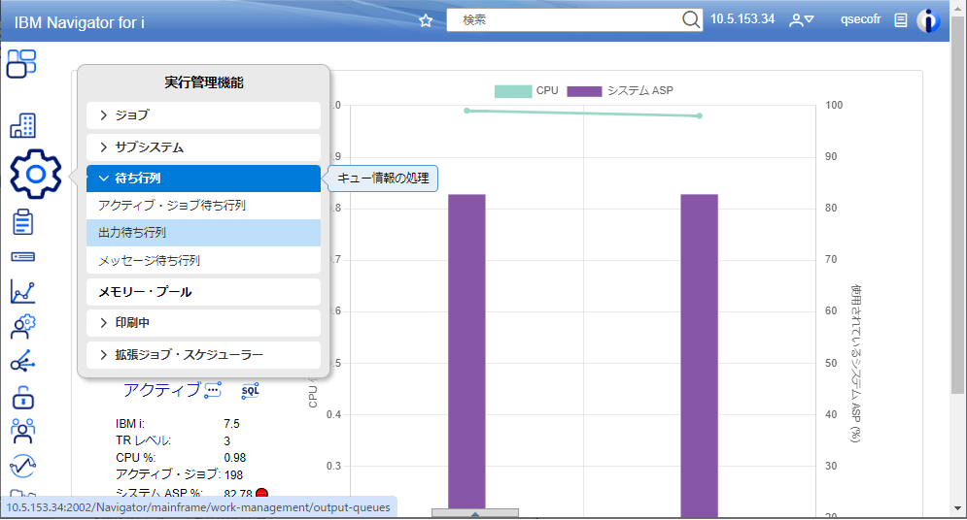Open the network bar icon in sidebar
Image resolution: width=967 pixels, height=520 pixels.
22,257
